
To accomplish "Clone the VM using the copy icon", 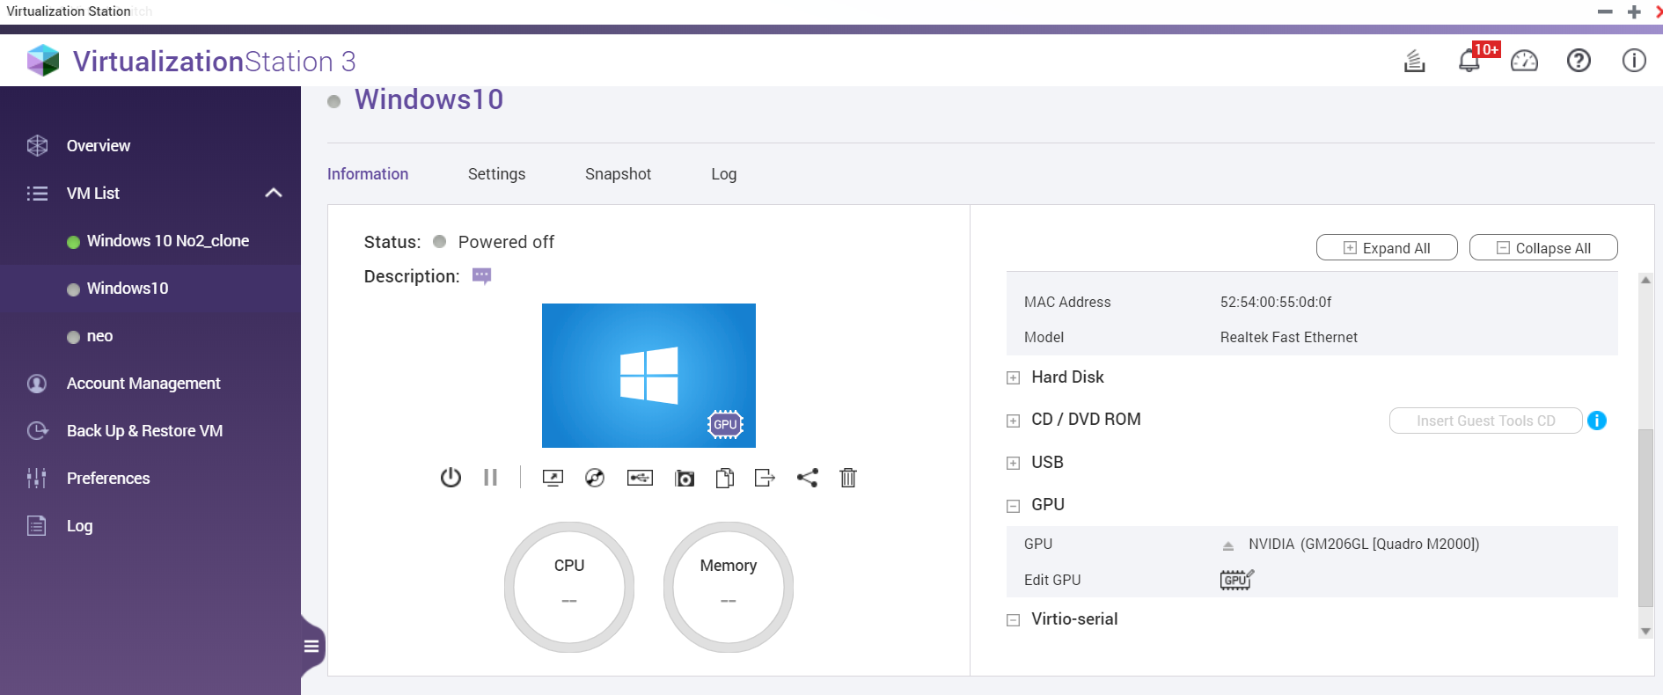I will tap(725, 478).
